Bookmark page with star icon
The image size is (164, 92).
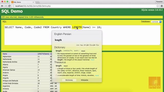pos(158,6)
